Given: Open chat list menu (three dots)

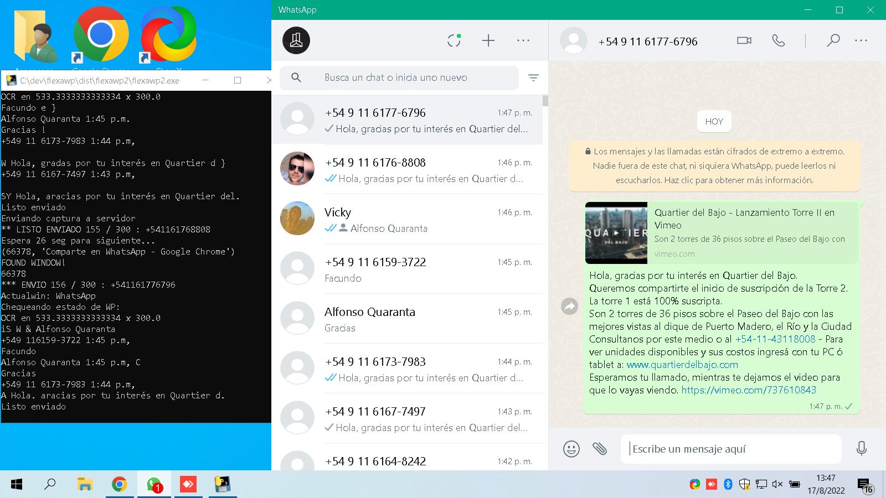Looking at the screenshot, I should [523, 40].
